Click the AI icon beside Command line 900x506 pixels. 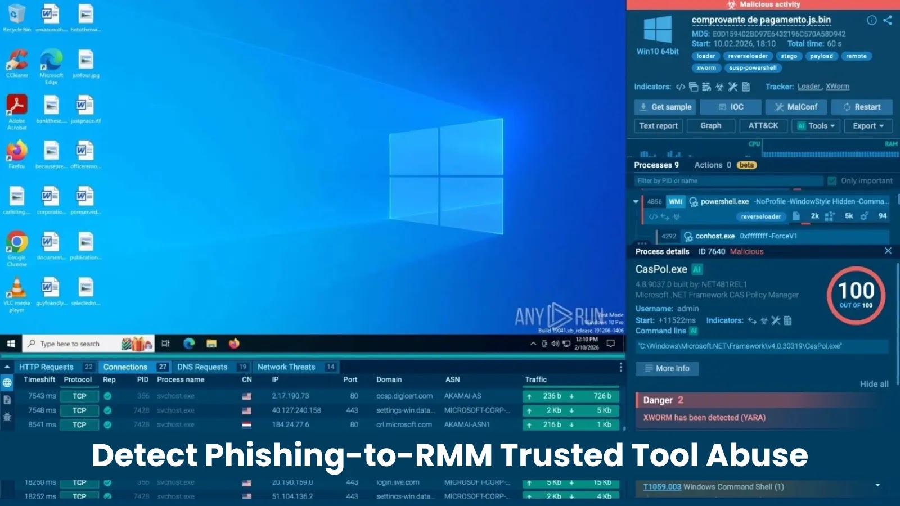click(x=694, y=331)
